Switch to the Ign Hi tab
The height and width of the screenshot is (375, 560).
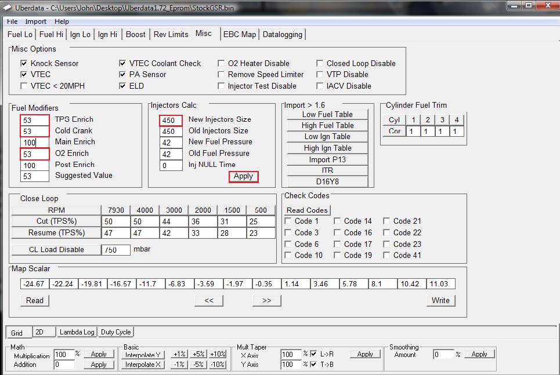point(107,34)
